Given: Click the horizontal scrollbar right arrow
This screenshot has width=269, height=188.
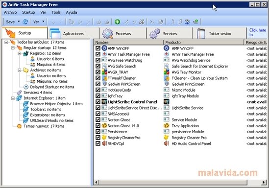Looking at the screenshot, I should 264,182.
